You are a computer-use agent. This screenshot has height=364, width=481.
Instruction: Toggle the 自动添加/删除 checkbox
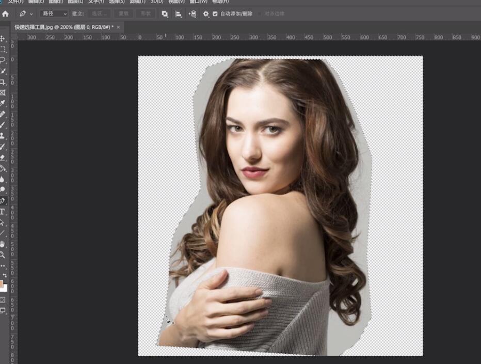(215, 14)
